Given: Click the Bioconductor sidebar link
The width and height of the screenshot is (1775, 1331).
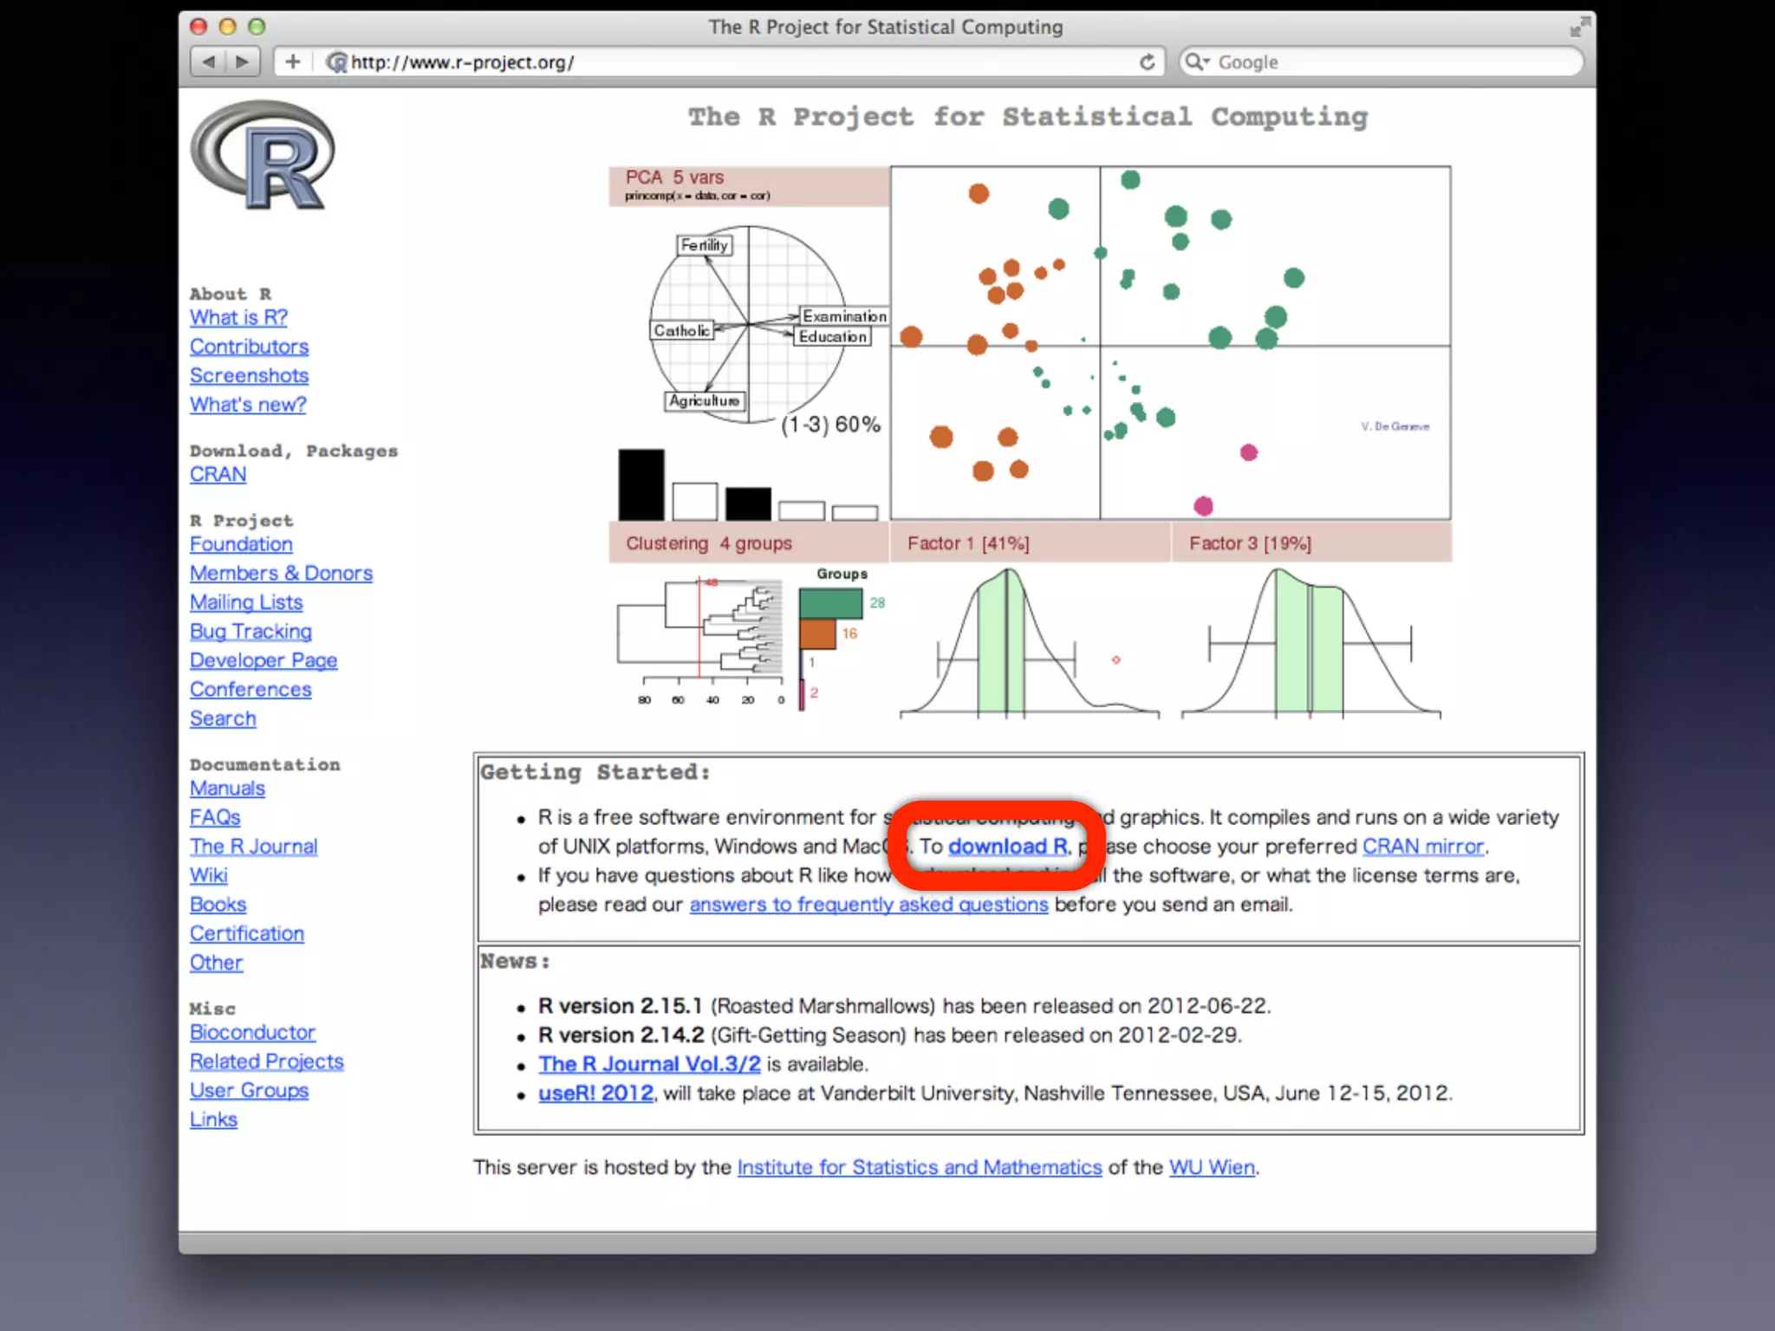Looking at the screenshot, I should point(252,1033).
